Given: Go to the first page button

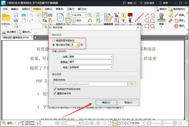Looking at the screenshot, I should tap(58, 123).
